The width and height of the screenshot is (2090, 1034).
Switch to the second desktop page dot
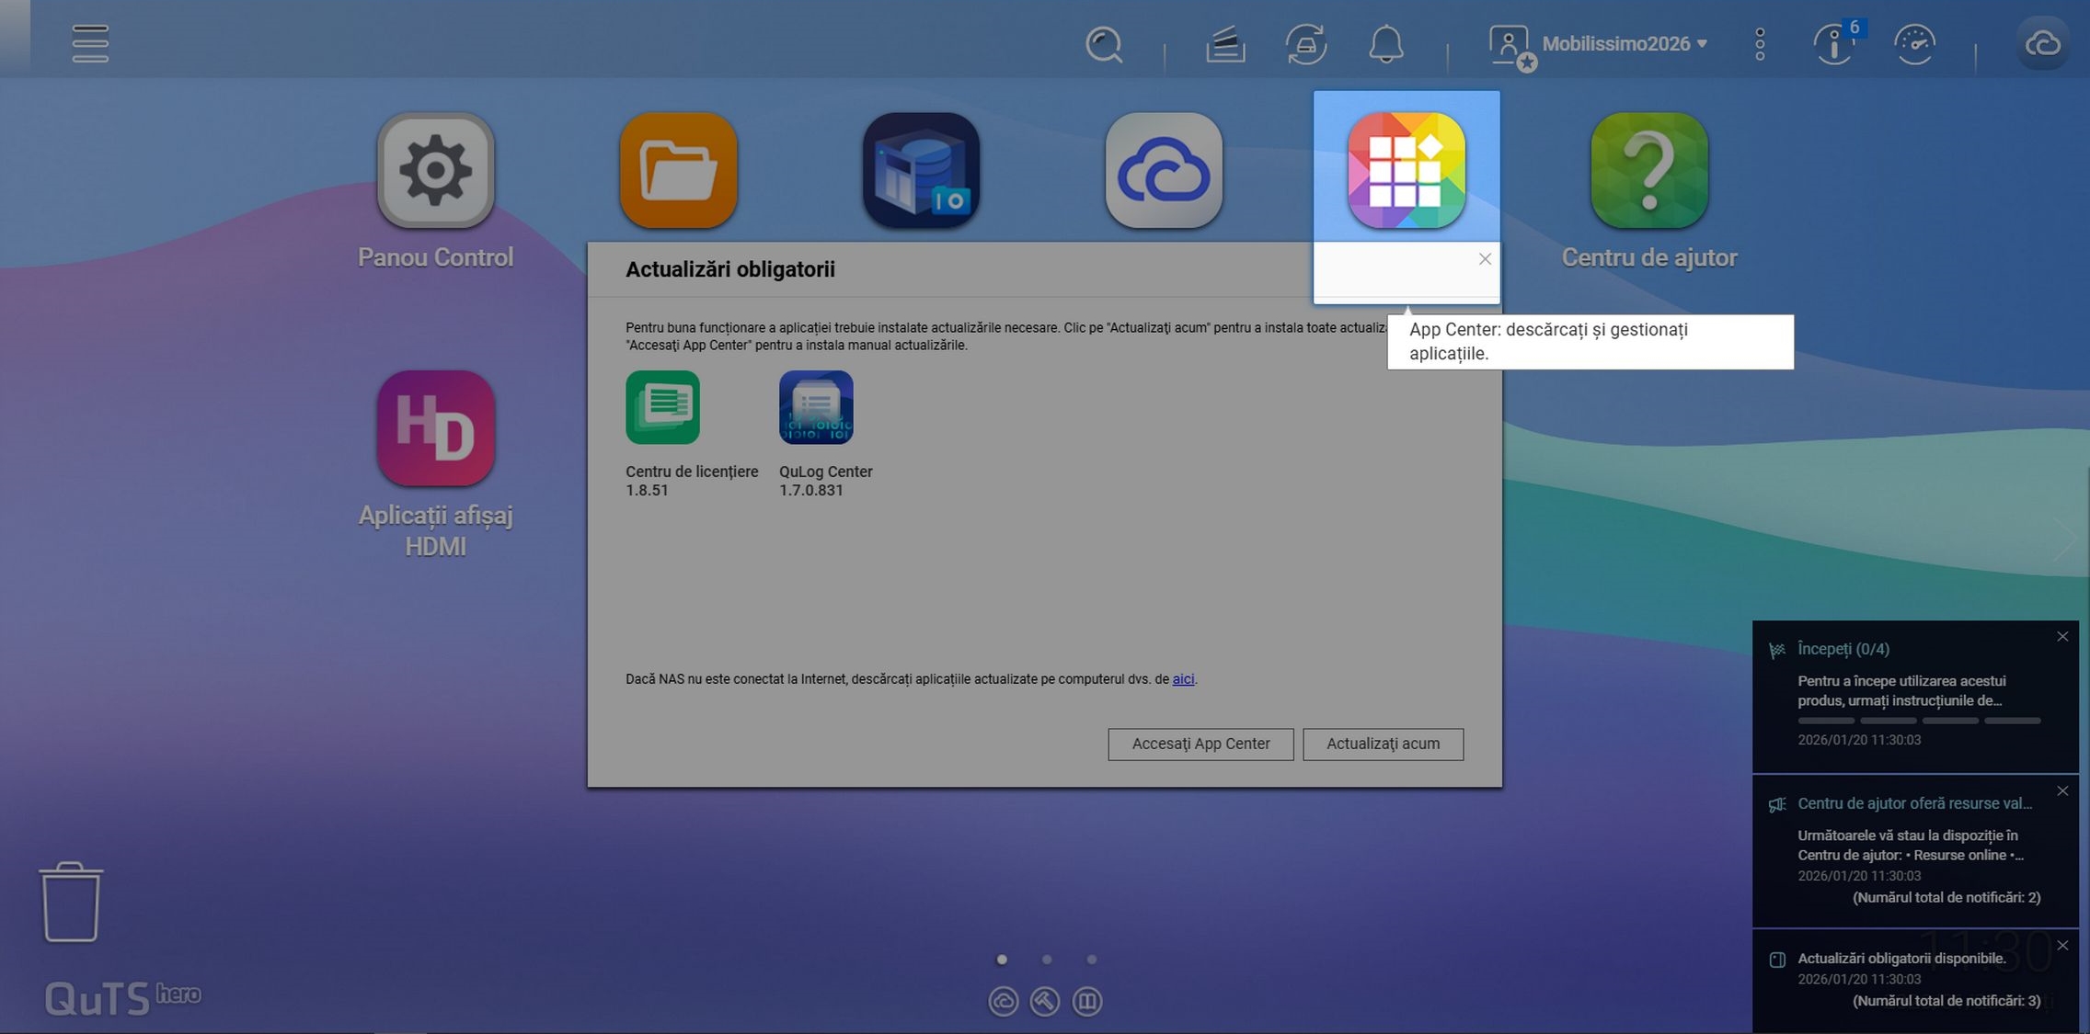pos(1047,960)
